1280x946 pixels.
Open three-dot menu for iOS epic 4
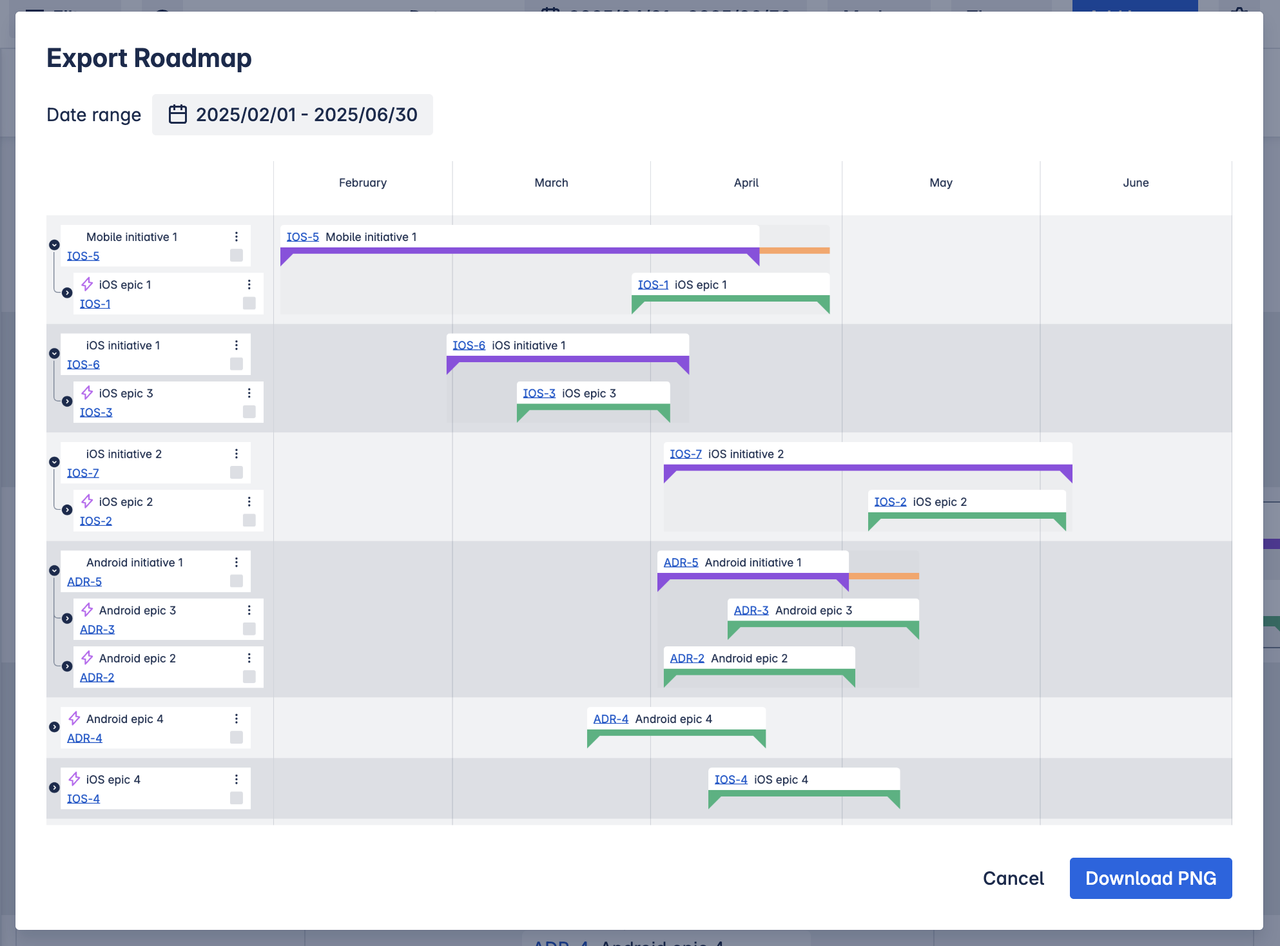tap(237, 779)
